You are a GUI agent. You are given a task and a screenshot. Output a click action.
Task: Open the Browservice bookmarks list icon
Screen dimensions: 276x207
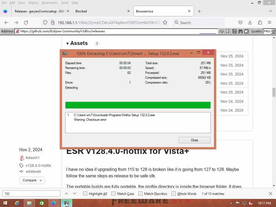click(x=234, y=31)
